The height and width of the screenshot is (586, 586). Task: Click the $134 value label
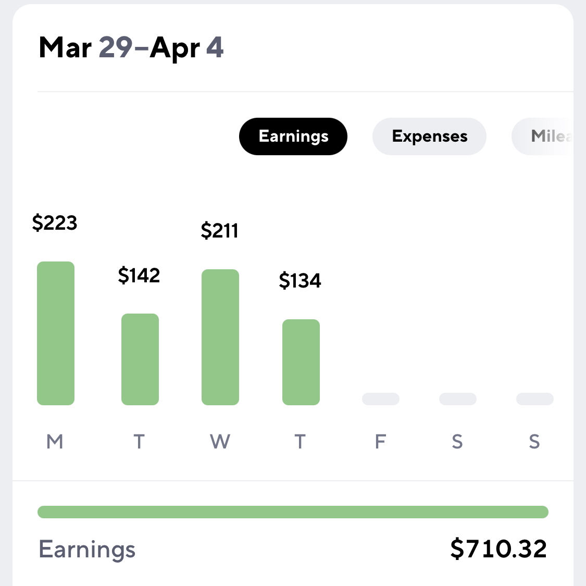(300, 280)
